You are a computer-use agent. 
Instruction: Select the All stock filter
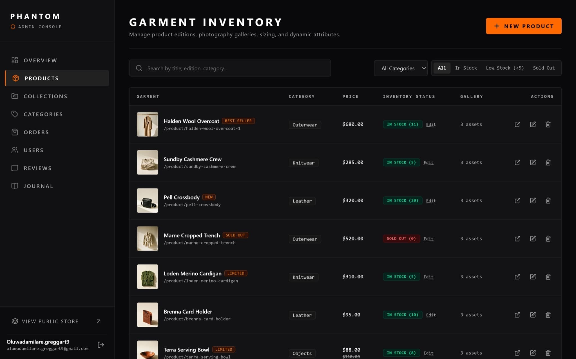point(442,68)
